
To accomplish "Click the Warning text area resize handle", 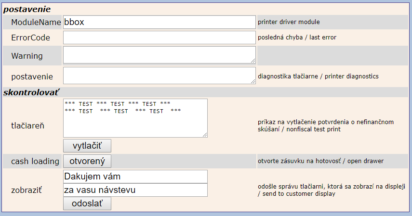I will pos(253,61).
